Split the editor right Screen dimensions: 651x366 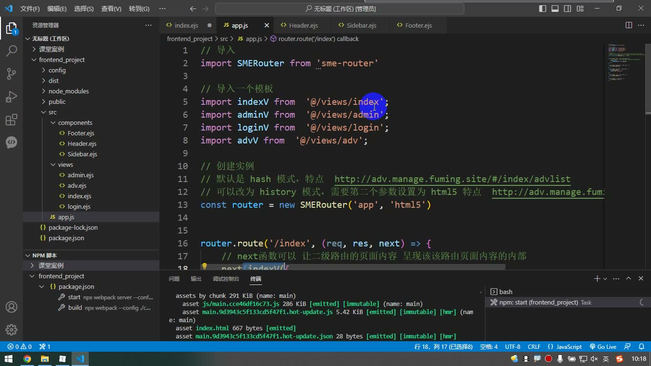click(x=629, y=25)
